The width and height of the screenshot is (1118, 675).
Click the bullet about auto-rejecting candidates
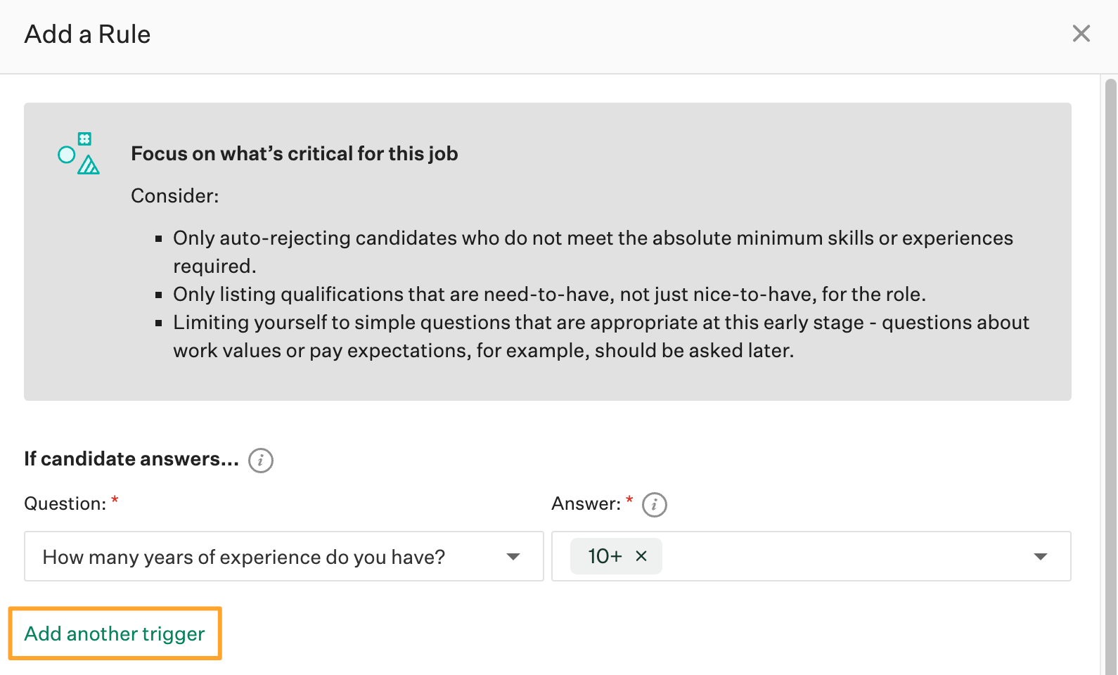point(593,252)
